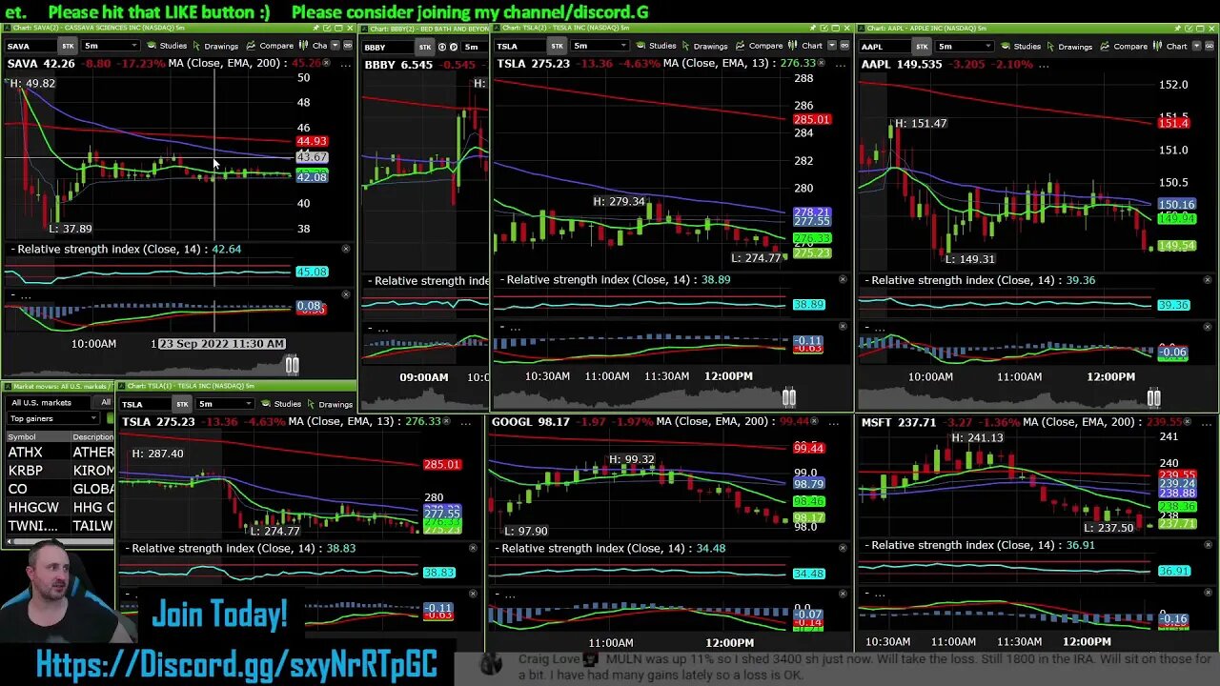
Task: Sort by the Symbol column header
Action: pos(36,436)
